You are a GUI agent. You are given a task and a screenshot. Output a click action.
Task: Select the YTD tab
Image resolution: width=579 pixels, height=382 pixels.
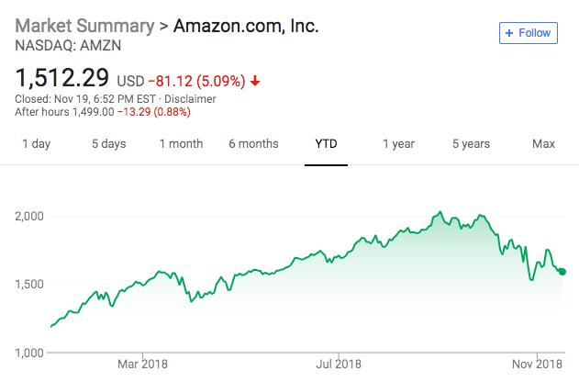(x=326, y=143)
